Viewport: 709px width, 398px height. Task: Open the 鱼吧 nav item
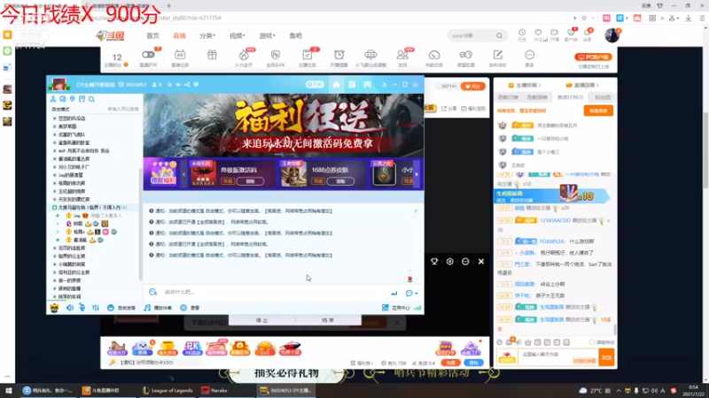click(x=296, y=35)
